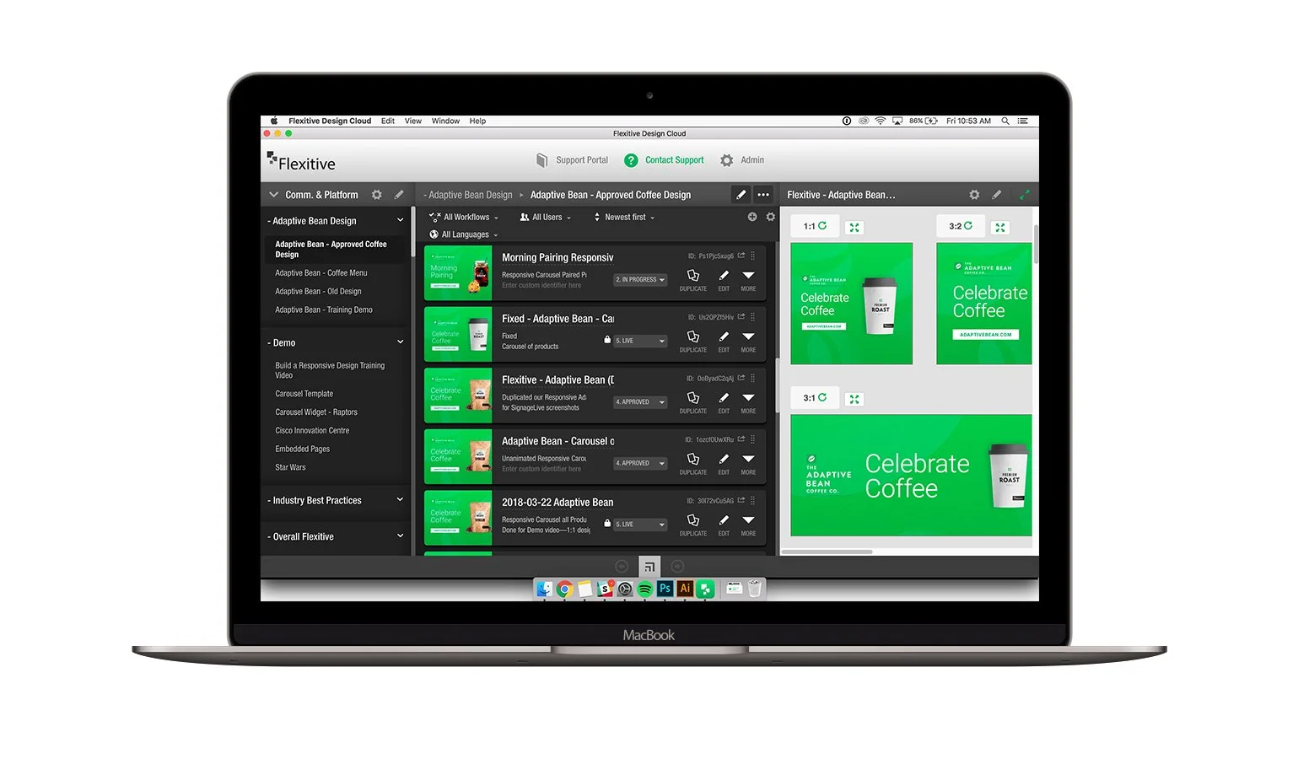
Task: Toggle lock on Fixed - Adaptive Bean design
Action: (x=607, y=340)
